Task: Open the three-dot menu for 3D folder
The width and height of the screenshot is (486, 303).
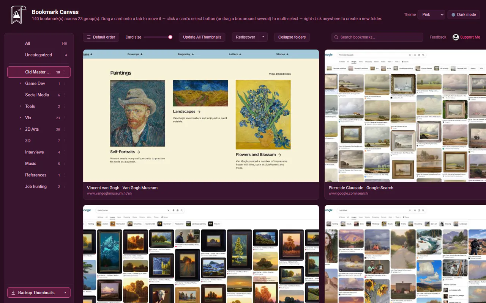Action: pos(64,141)
